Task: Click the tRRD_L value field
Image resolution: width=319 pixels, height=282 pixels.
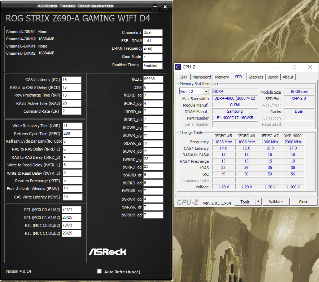Action: 73,149
